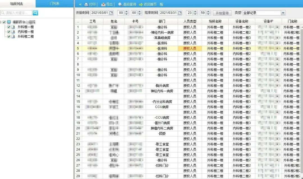Collapse panel with double-arrow toolbar icon
The image size is (303, 179).
pyautogui.click(x=80, y=4)
